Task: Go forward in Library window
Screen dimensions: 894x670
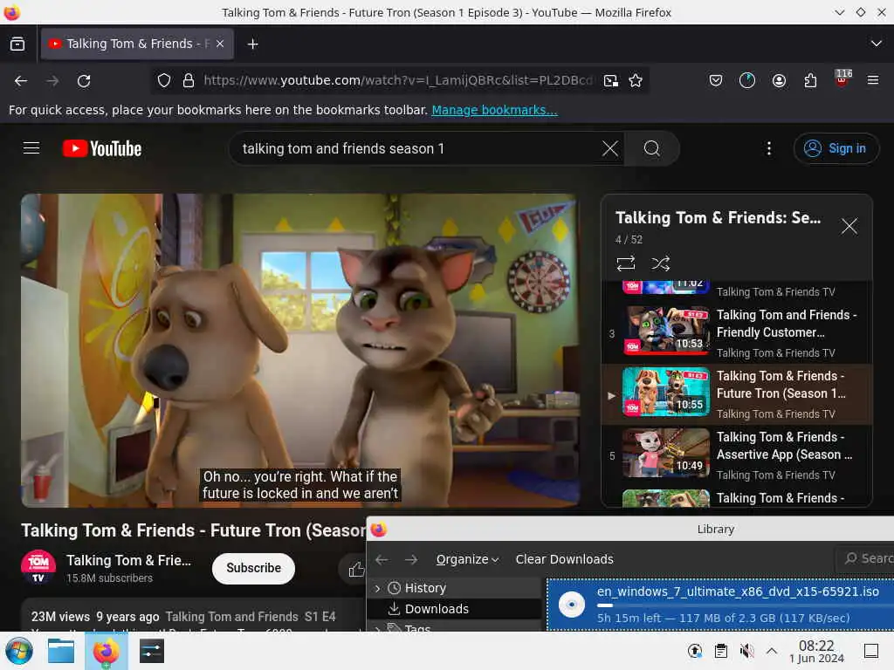Action: click(x=410, y=559)
